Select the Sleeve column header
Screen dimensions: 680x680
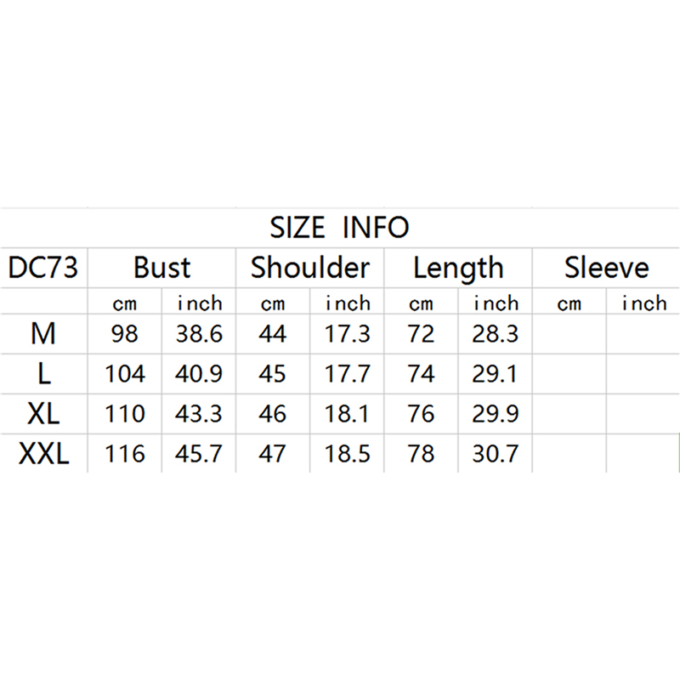click(x=606, y=269)
